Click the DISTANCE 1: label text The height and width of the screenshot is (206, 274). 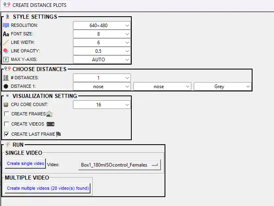click(24, 87)
